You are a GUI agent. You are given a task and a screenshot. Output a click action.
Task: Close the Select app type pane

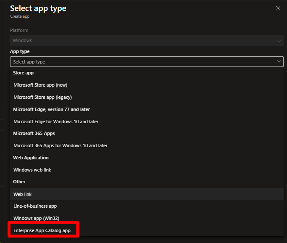coord(278,8)
